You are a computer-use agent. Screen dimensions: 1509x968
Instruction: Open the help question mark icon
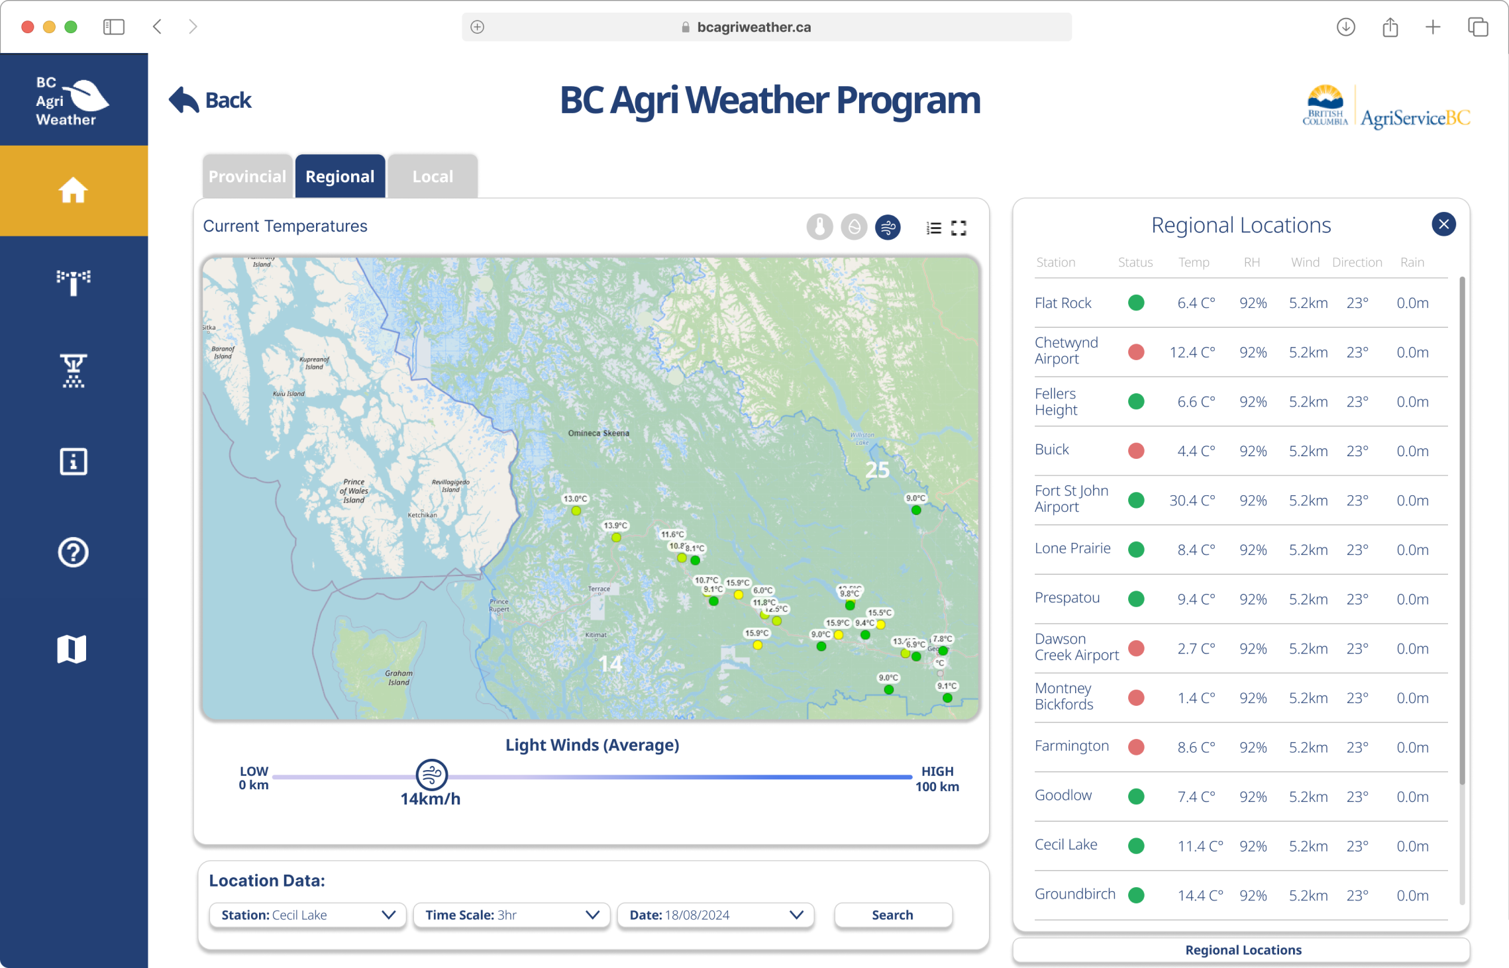click(73, 552)
